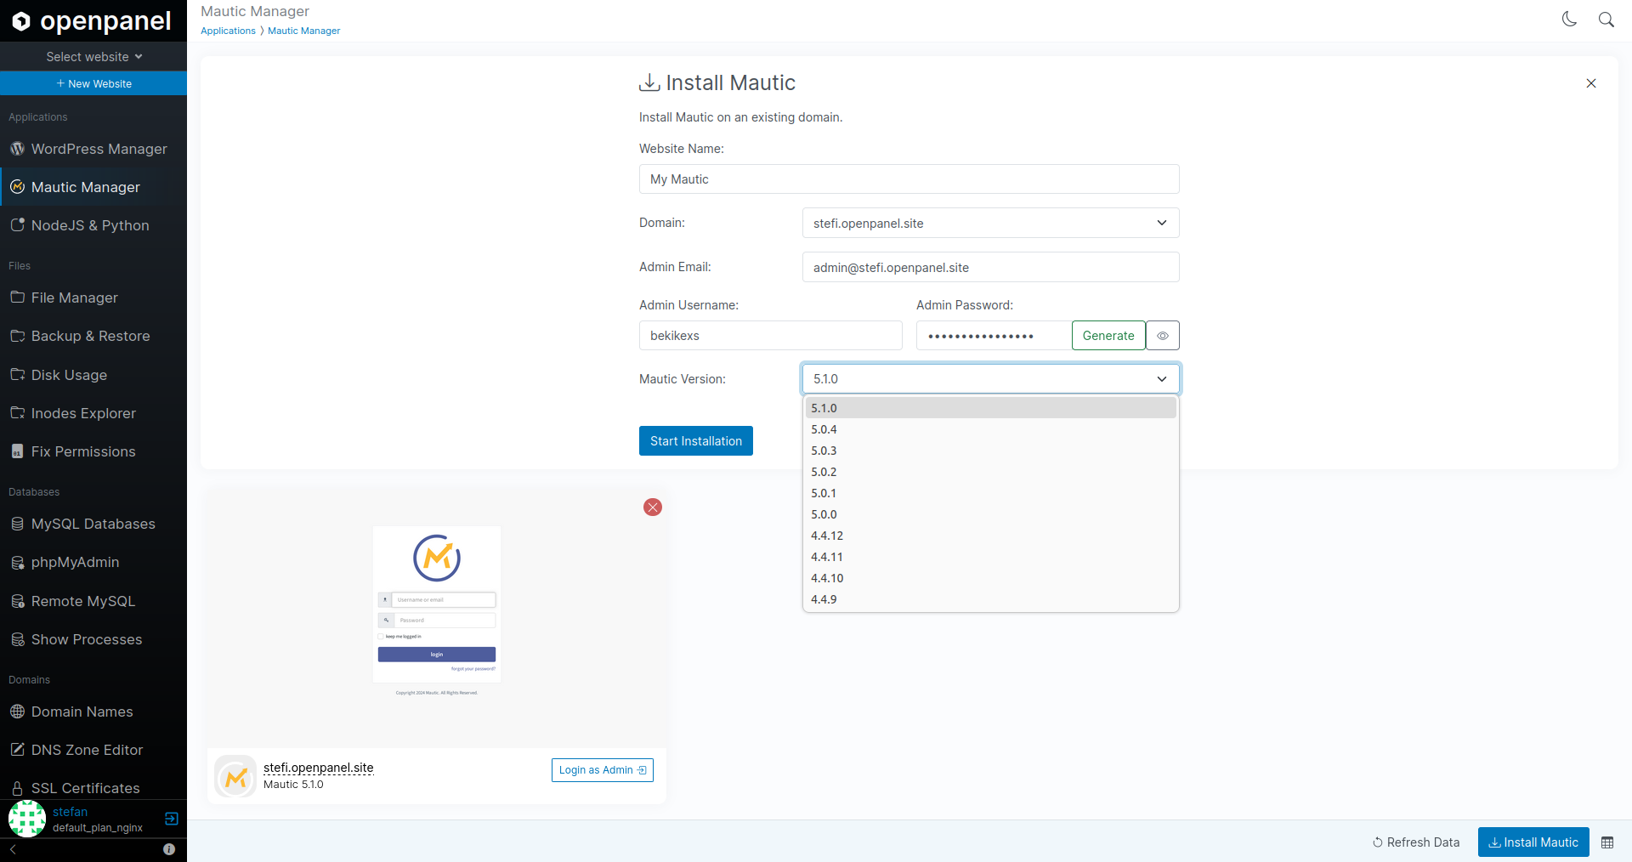Collapse sidebar with the left chevron

coord(13,849)
